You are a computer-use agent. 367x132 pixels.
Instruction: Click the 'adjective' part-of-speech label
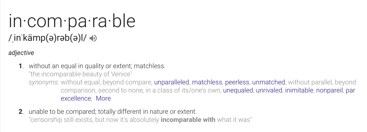point(21,53)
